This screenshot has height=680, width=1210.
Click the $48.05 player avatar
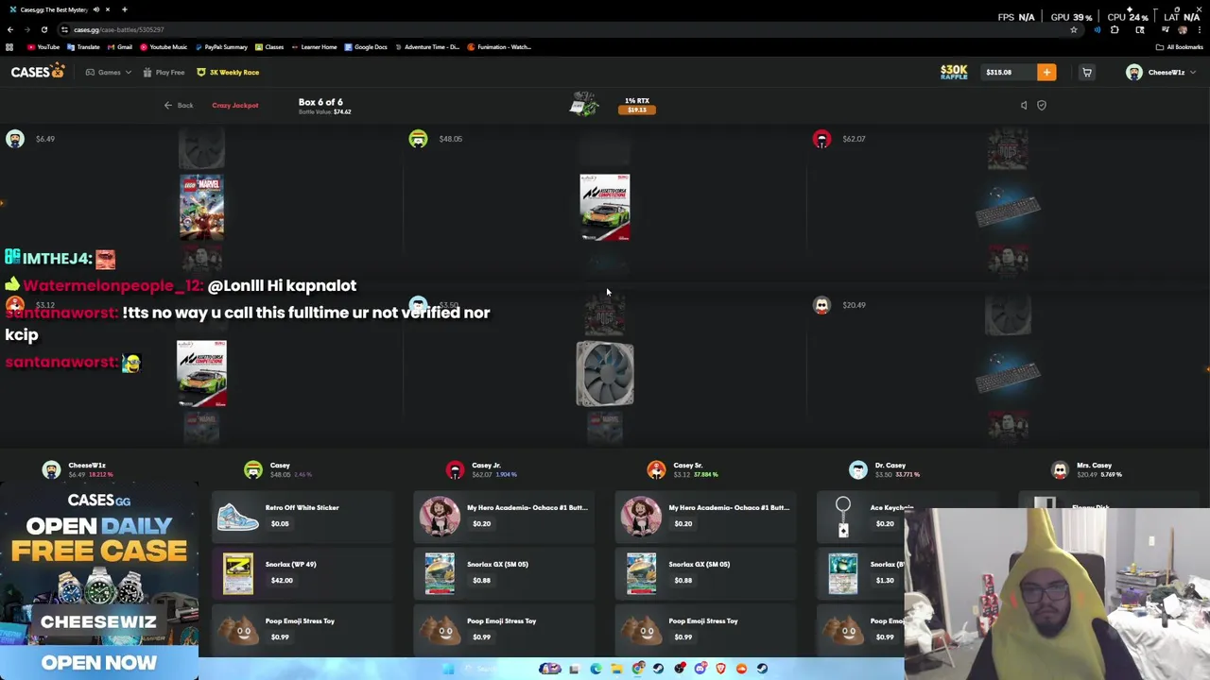tap(418, 139)
